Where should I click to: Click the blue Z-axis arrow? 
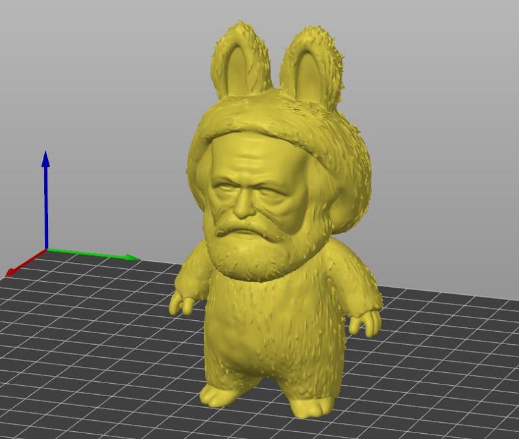click(45, 200)
